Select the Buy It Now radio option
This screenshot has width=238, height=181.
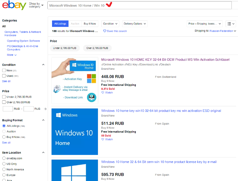point(4,137)
